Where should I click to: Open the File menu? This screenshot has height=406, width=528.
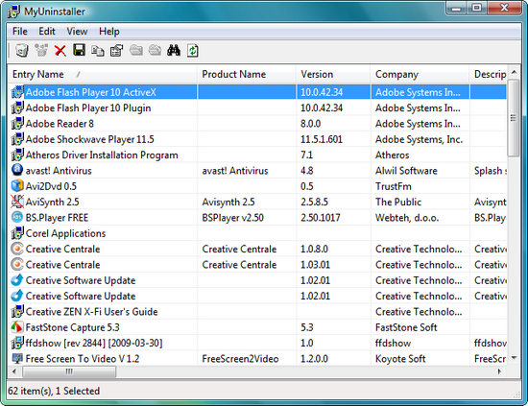pos(20,32)
